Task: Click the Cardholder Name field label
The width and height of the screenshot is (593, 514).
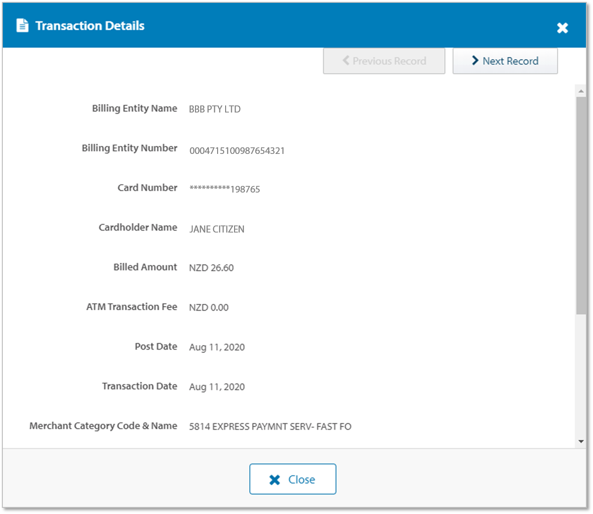Action: tap(138, 228)
